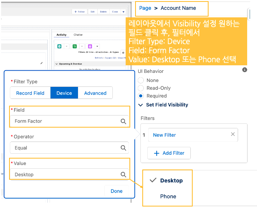Screen dimensions: 257x208
Task: Select the Required radio button
Action: [x=141, y=96]
